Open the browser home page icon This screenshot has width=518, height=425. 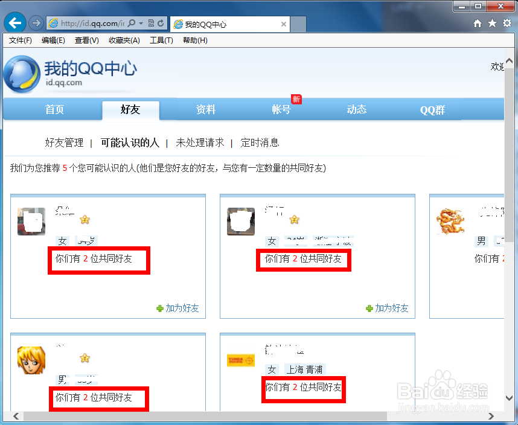478,24
